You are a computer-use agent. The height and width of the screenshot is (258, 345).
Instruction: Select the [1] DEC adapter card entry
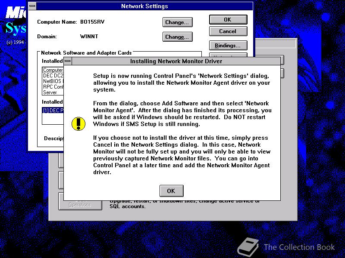[x=53, y=111]
